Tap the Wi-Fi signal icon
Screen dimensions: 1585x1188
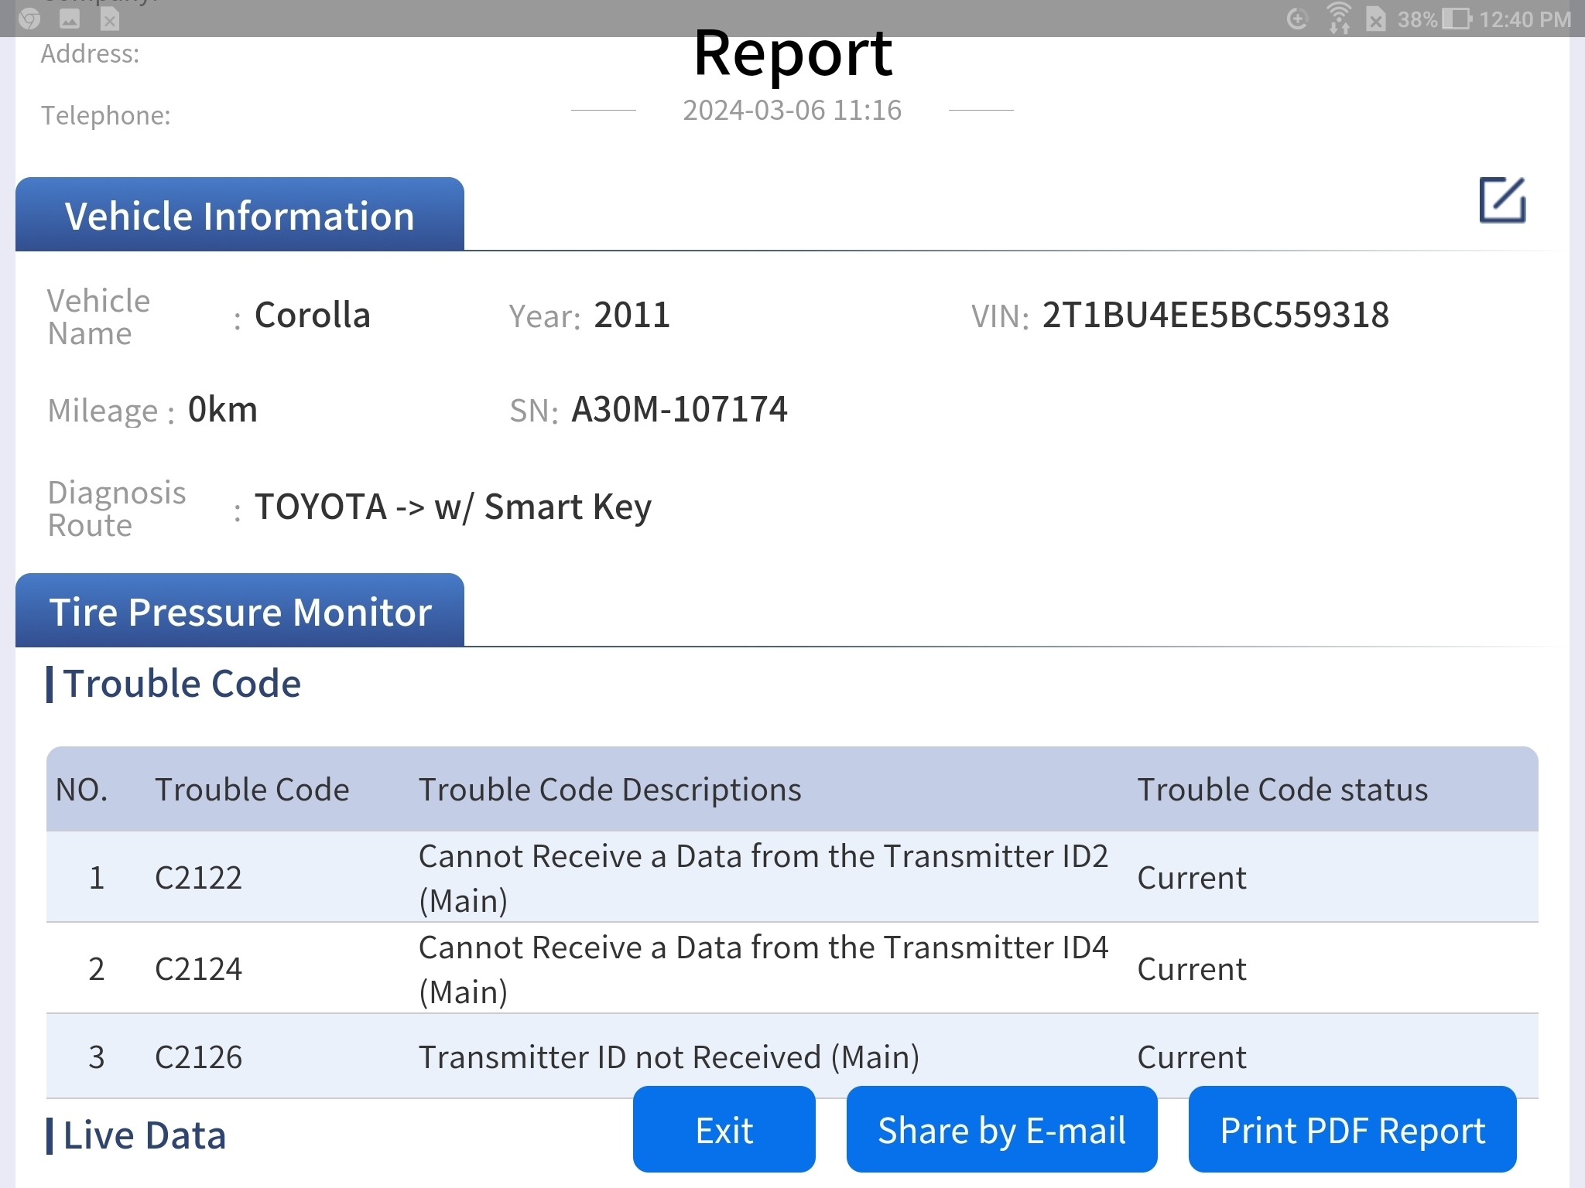pos(1338,19)
